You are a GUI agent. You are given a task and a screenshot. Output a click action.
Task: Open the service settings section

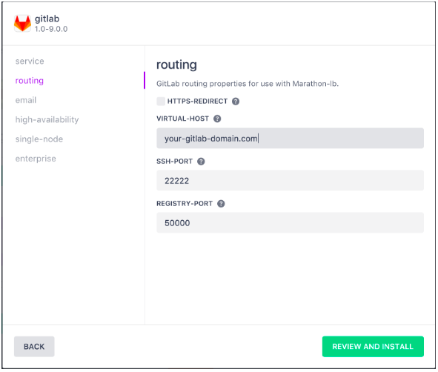30,62
